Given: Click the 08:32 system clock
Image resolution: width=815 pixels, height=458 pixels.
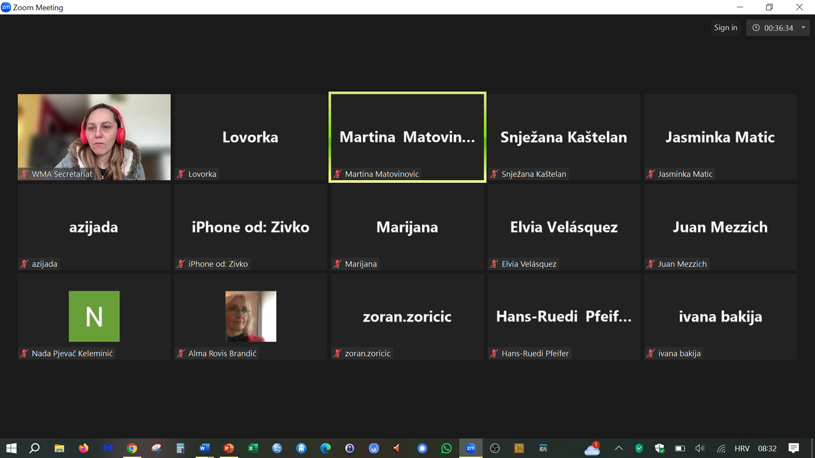Looking at the screenshot, I should pos(767,448).
